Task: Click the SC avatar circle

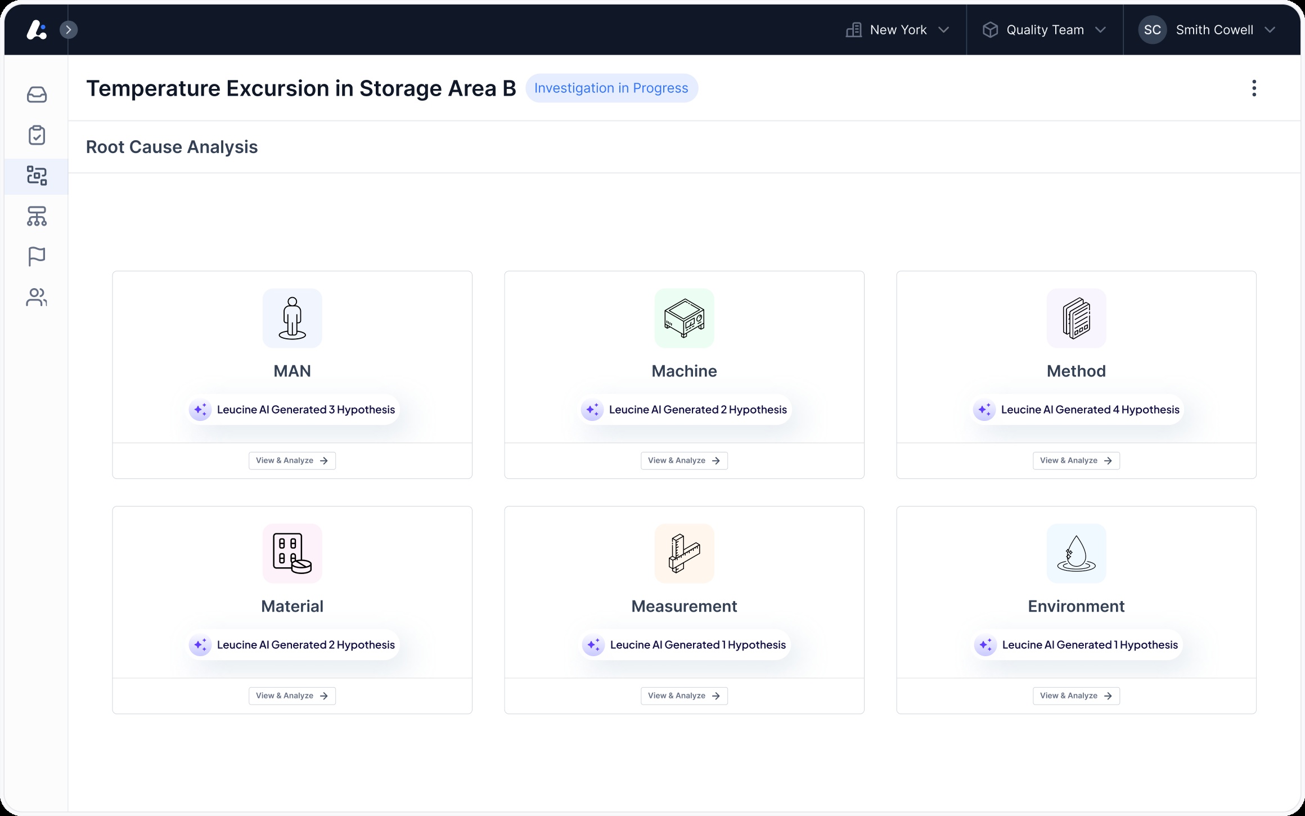Action: tap(1153, 30)
